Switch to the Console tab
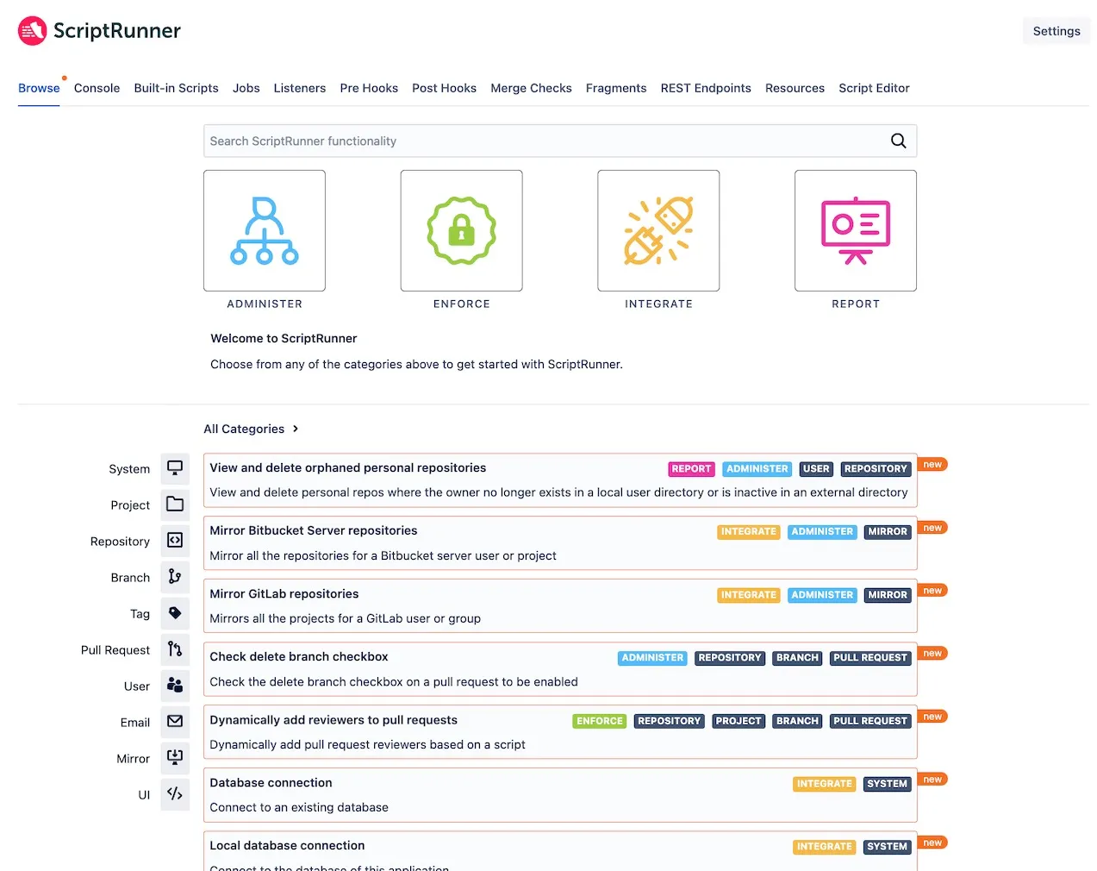Screen dimensions: 1097x871 97,88
